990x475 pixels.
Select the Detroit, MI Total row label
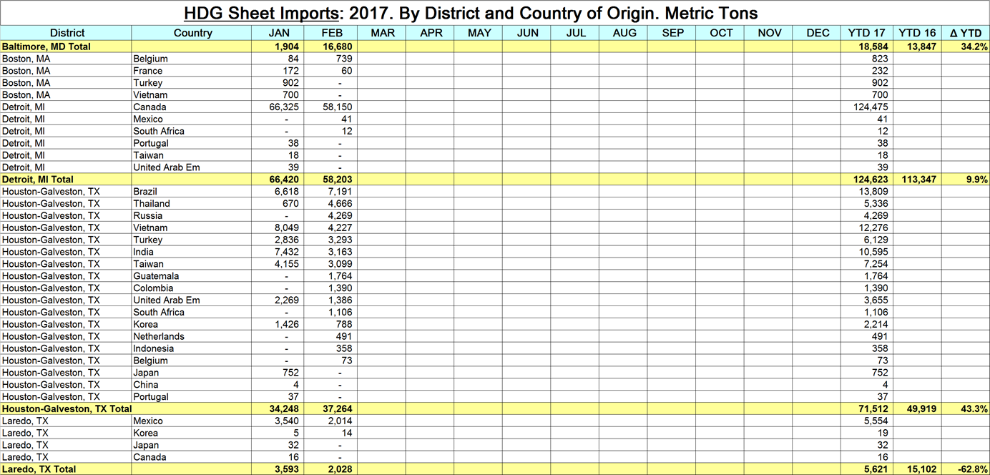click(38, 180)
